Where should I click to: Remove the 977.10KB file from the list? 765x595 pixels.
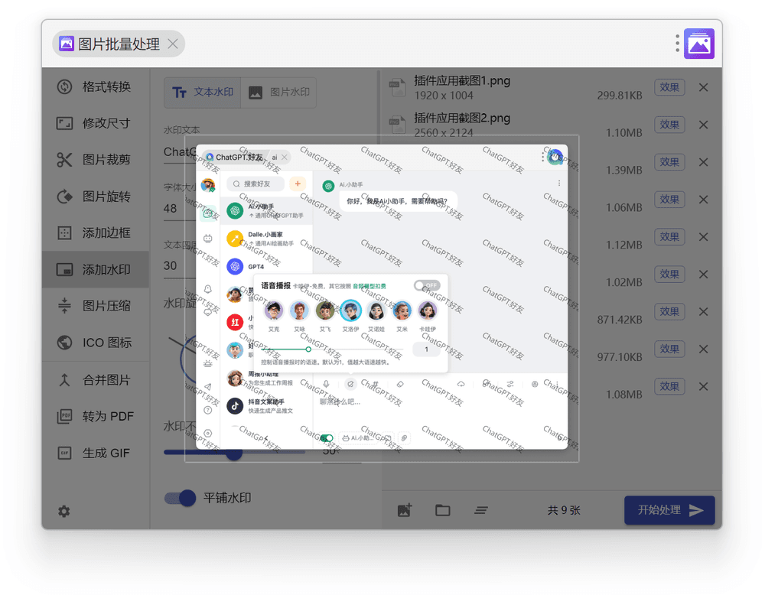click(703, 350)
